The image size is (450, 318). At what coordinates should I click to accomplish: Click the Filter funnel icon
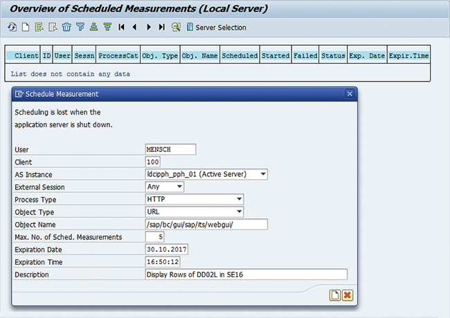pyautogui.click(x=80, y=28)
